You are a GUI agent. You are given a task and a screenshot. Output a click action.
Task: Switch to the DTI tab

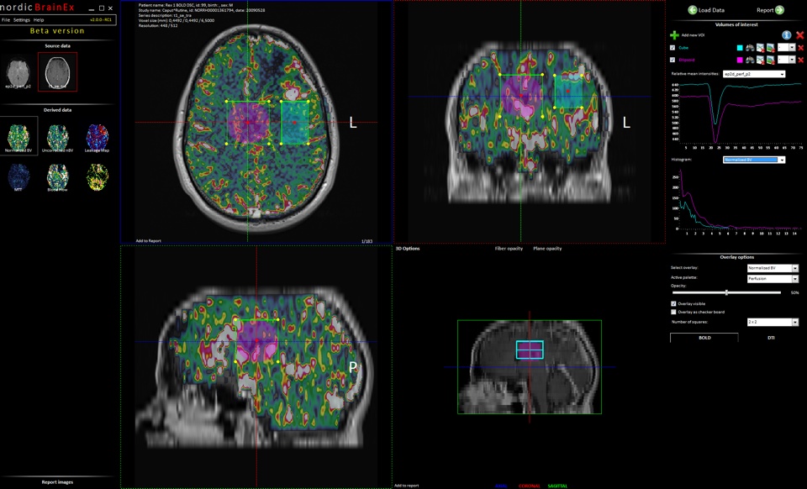click(771, 338)
